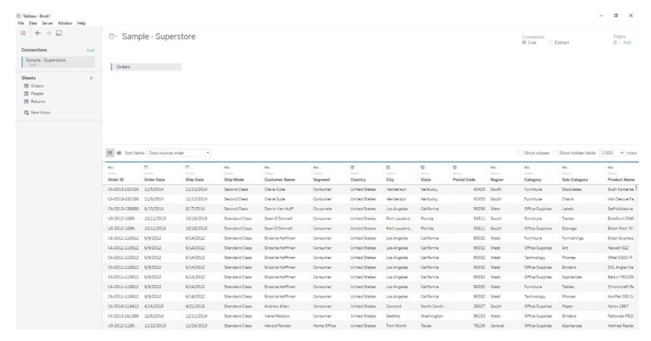651x341 pixels.
Task: Select People in the Sheets list
Action: tap(37, 94)
